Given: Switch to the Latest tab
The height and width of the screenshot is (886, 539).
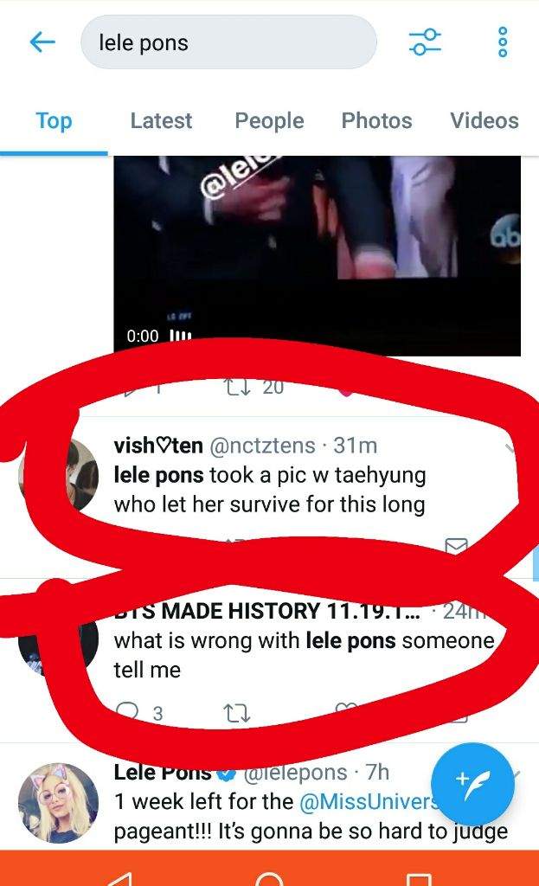Looking at the screenshot, I should tap(161, 120).
